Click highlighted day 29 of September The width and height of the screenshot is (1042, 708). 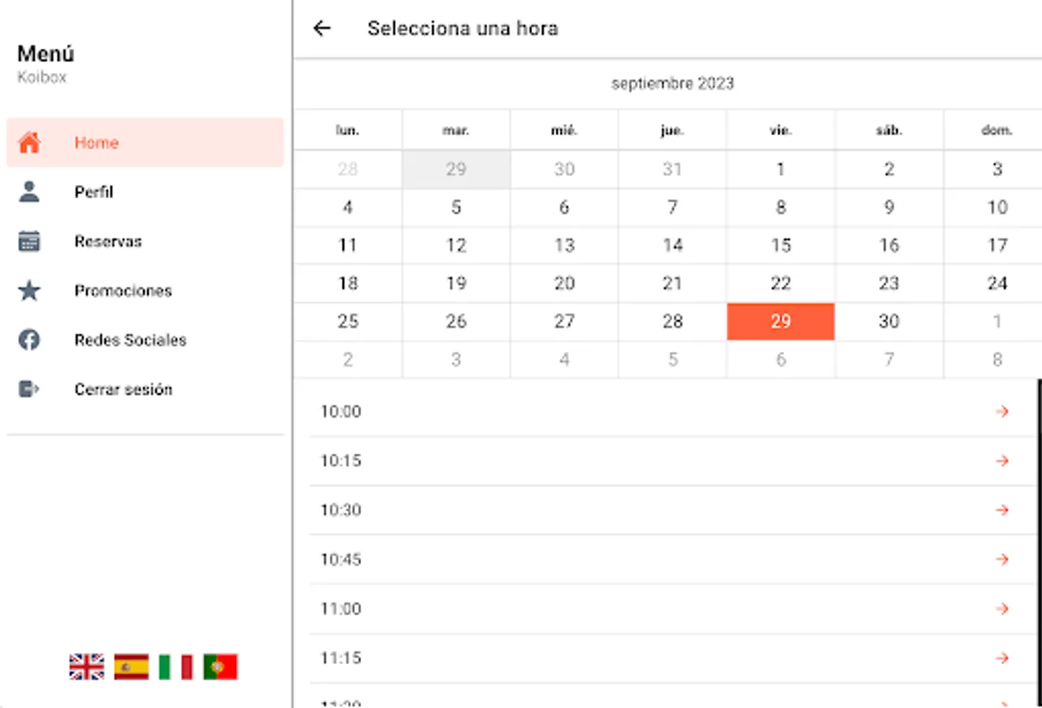(x=780, y=322)
